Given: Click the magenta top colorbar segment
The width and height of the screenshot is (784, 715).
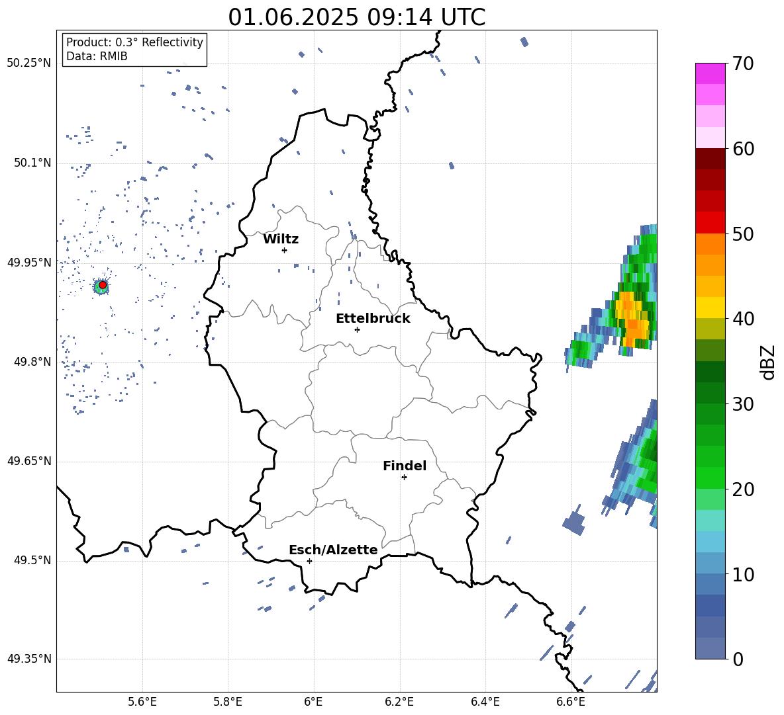Looking at the screenshot, I should coord(710,73).
